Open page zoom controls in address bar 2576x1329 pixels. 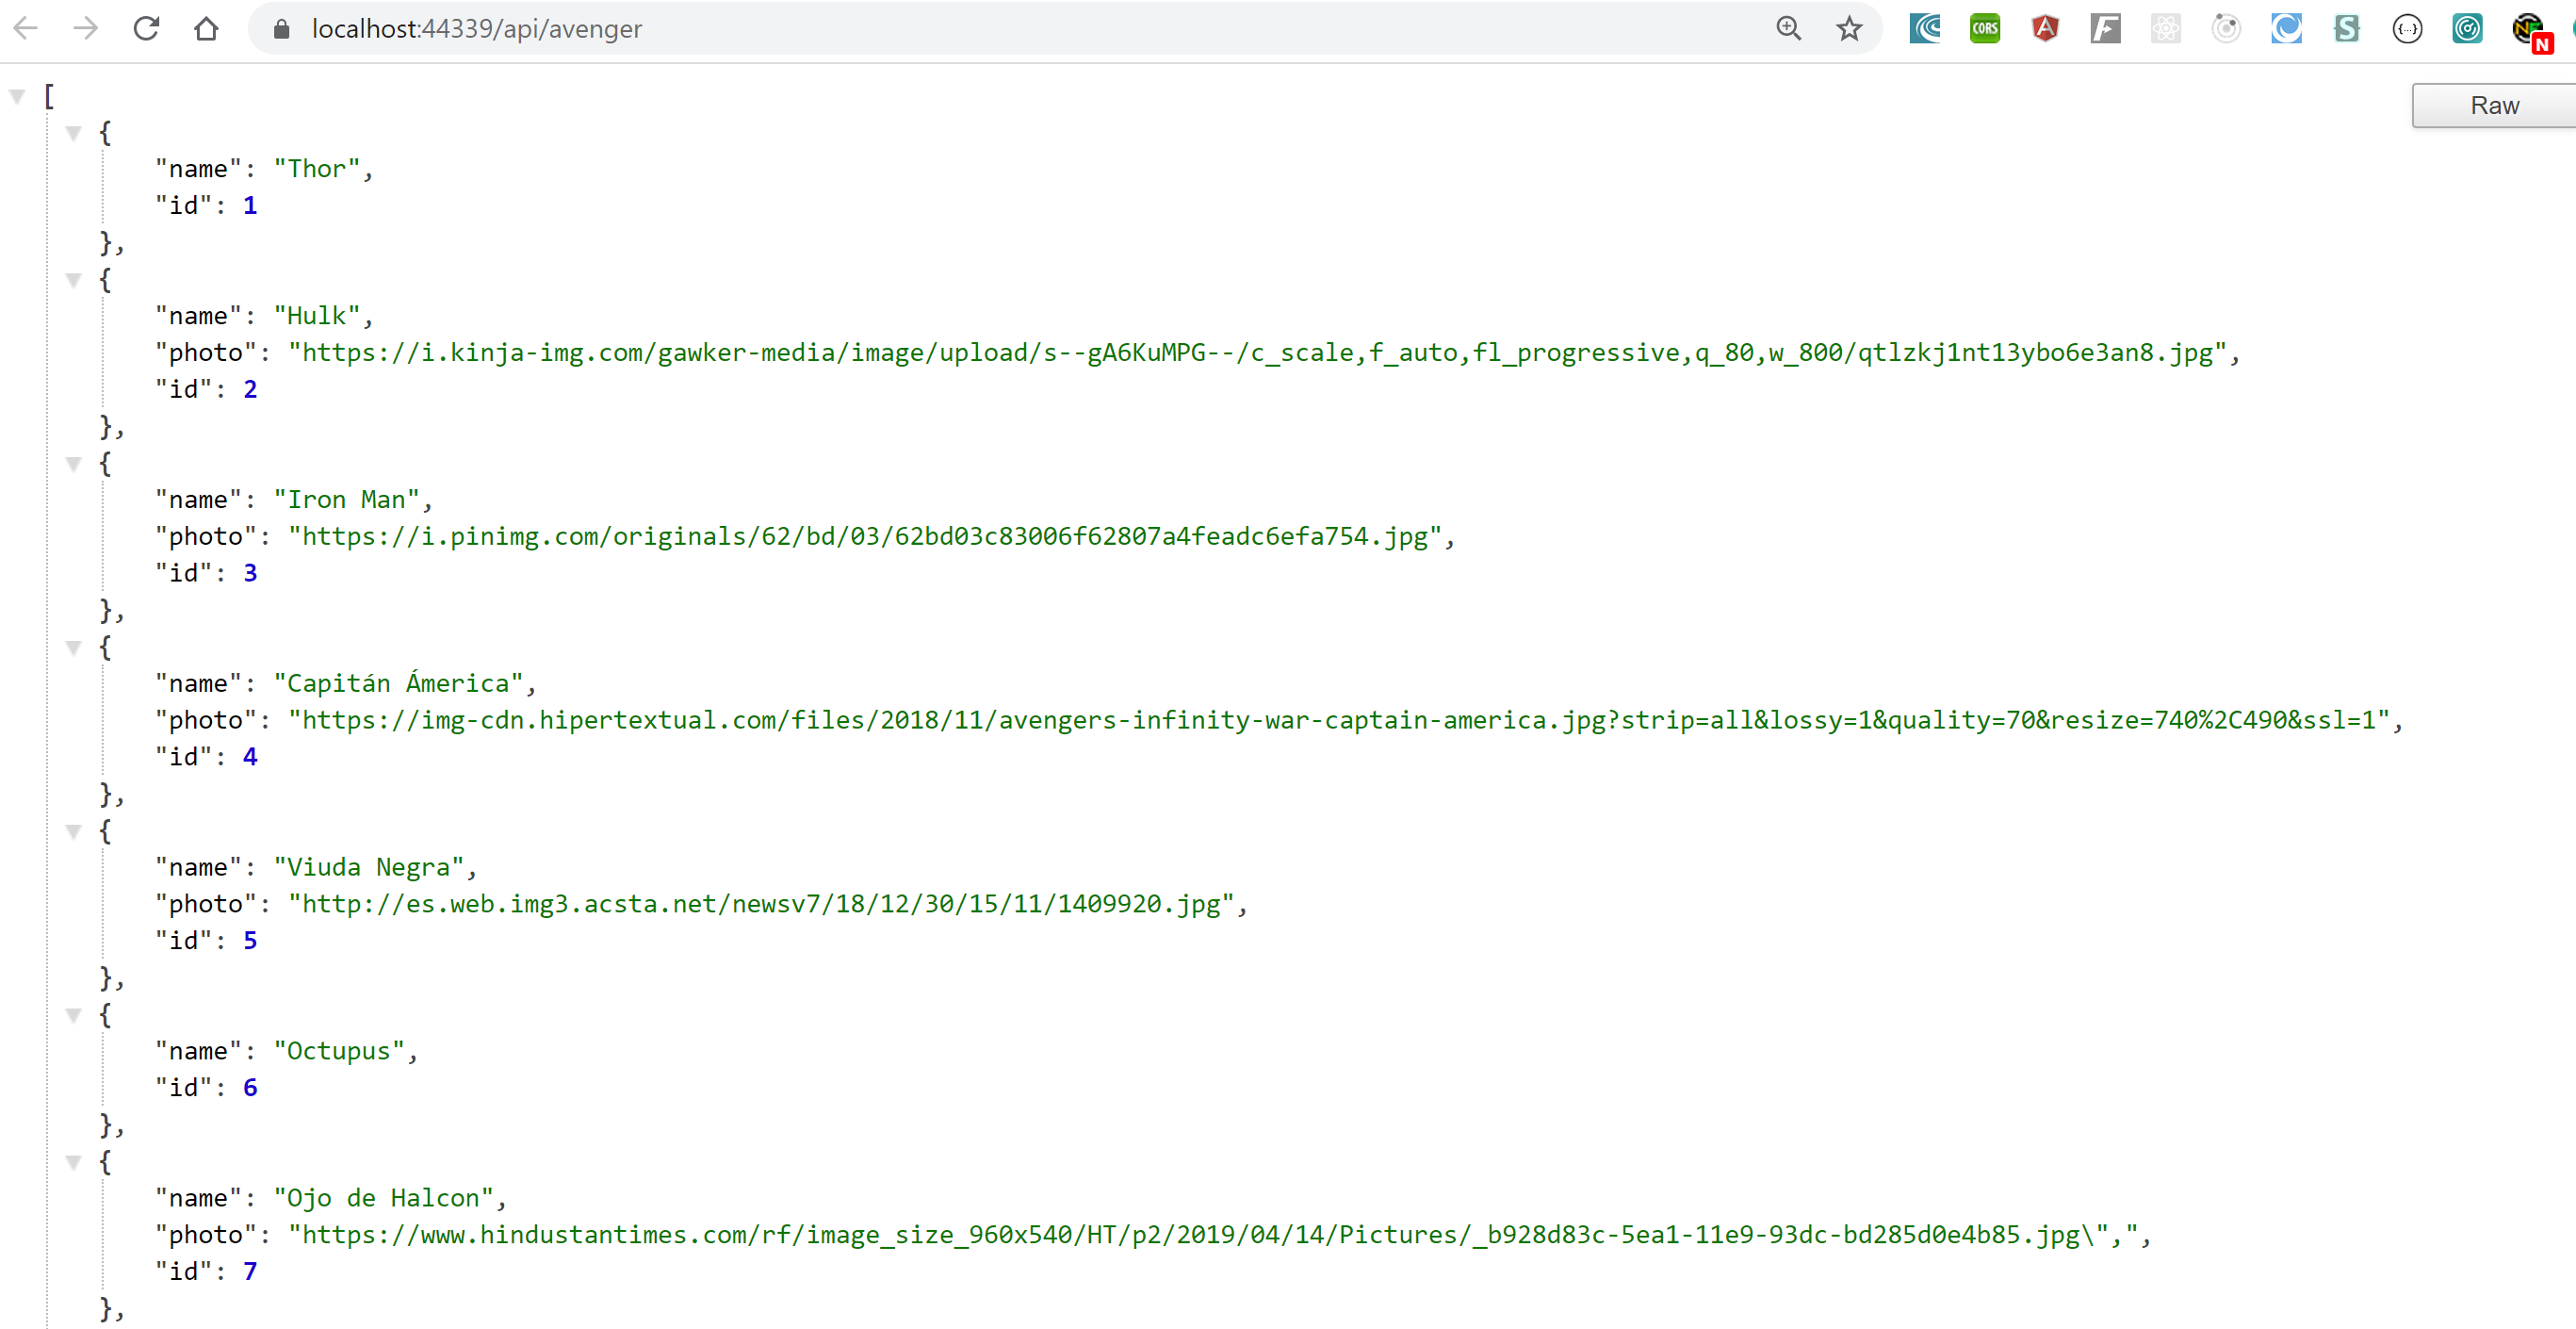pos(1789,28)
